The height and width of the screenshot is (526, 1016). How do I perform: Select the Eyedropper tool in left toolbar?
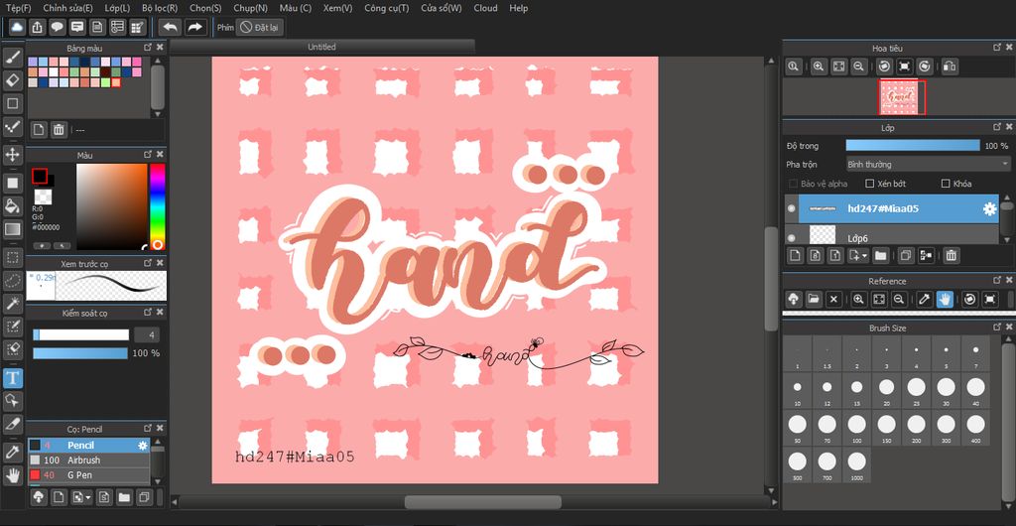click(12, 452)
